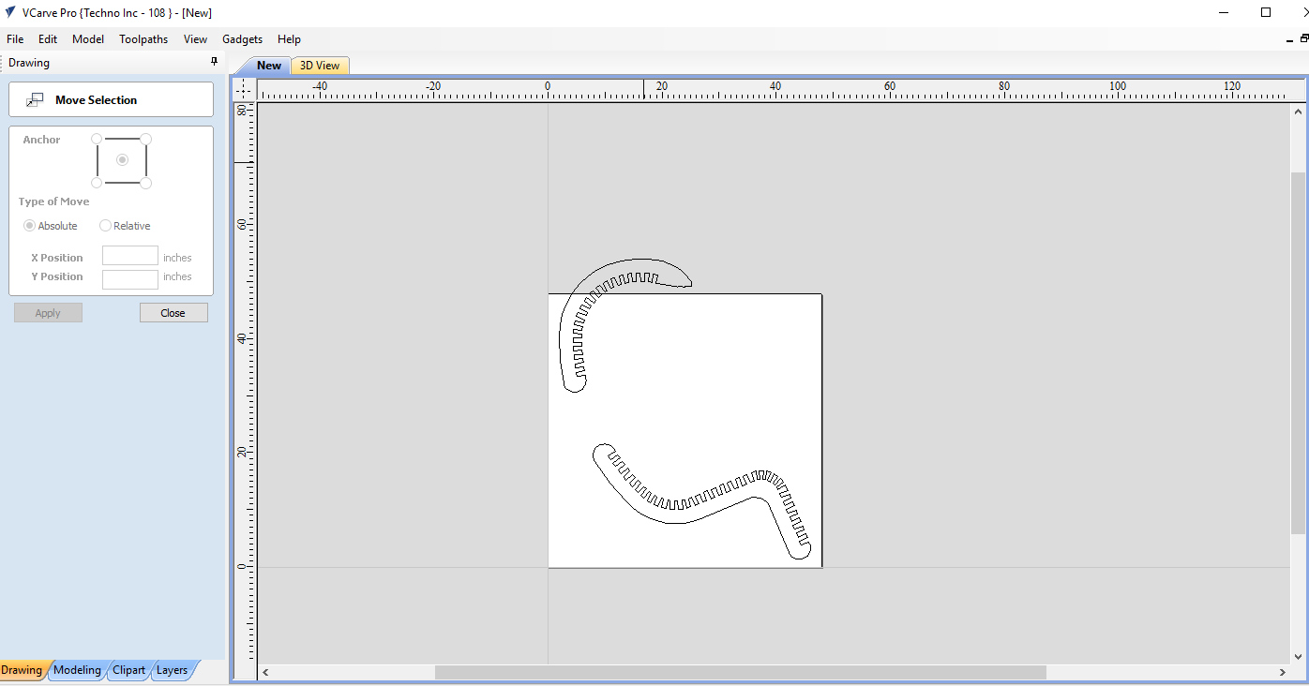The image size is (1309, 686).
Task: Click the Type of Move label
Action: point(54,201)
